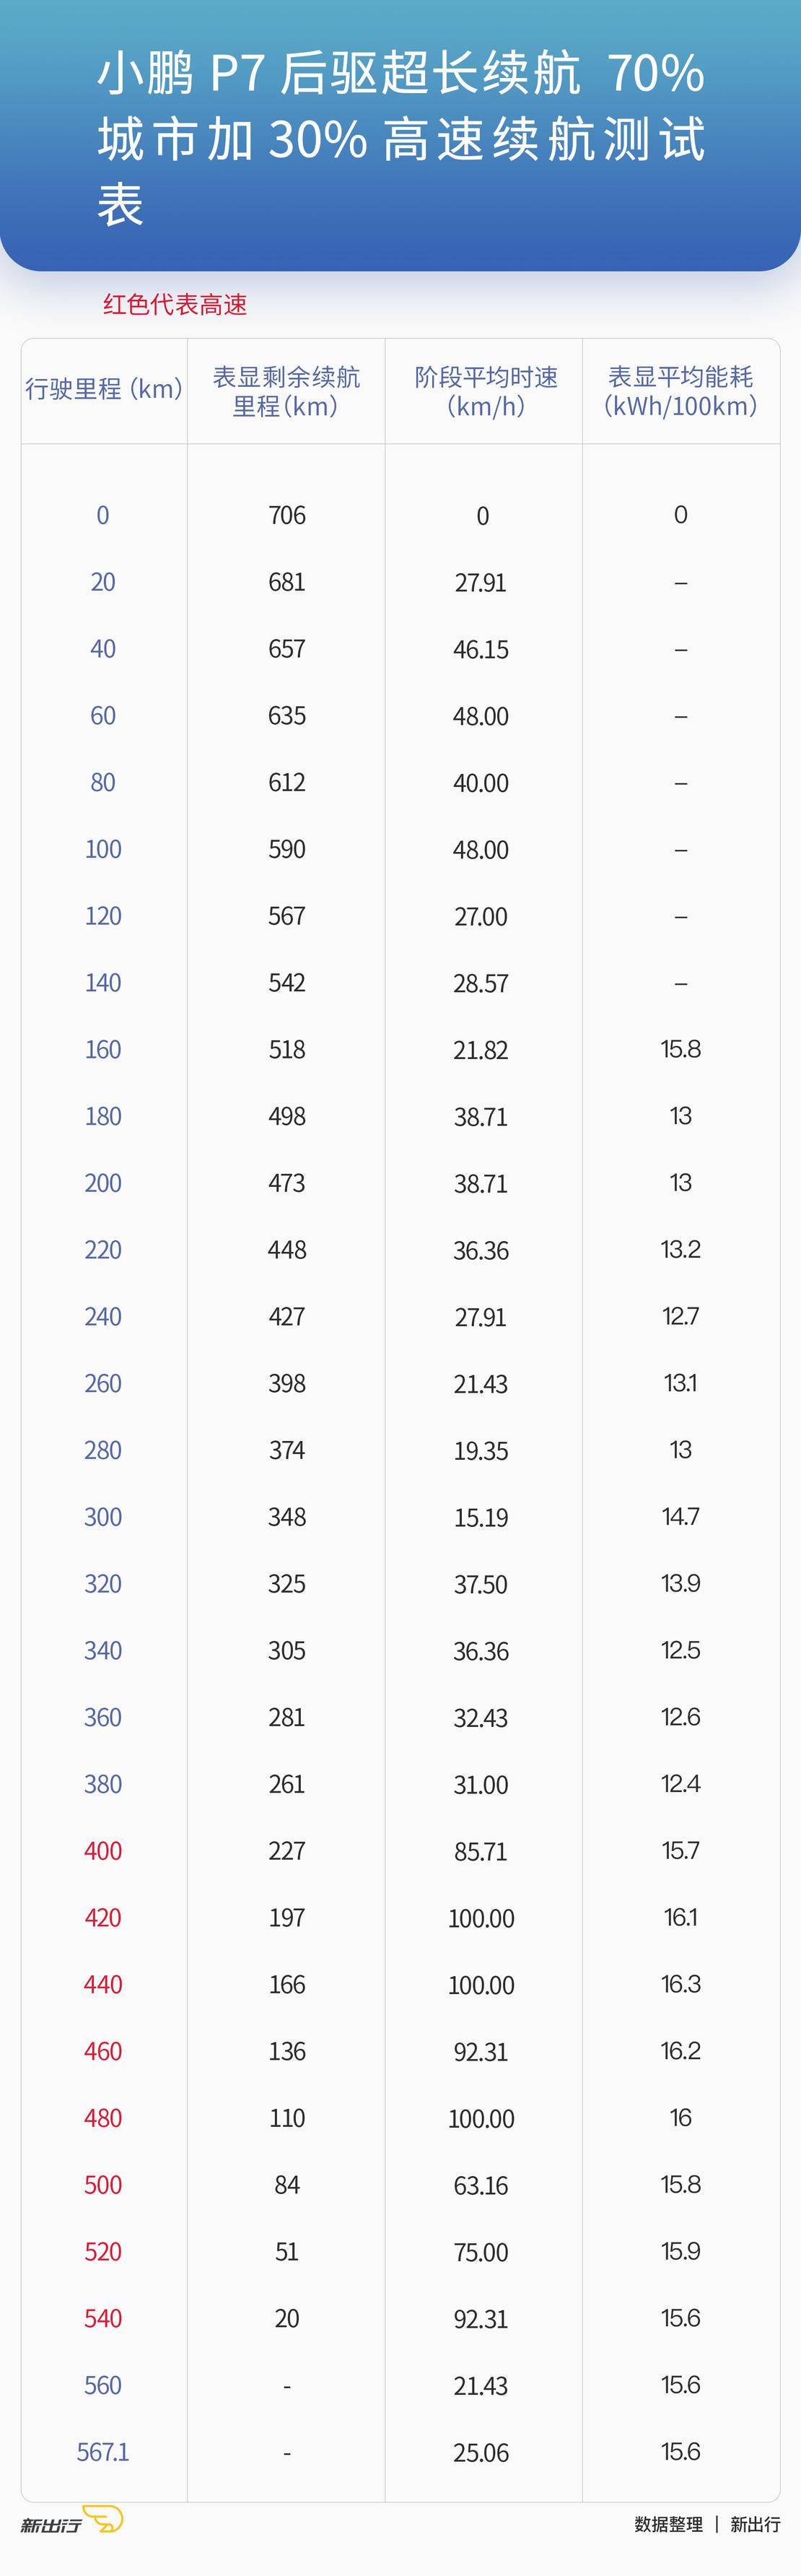Click the red 480 mileage cell

coord(103,2117)
